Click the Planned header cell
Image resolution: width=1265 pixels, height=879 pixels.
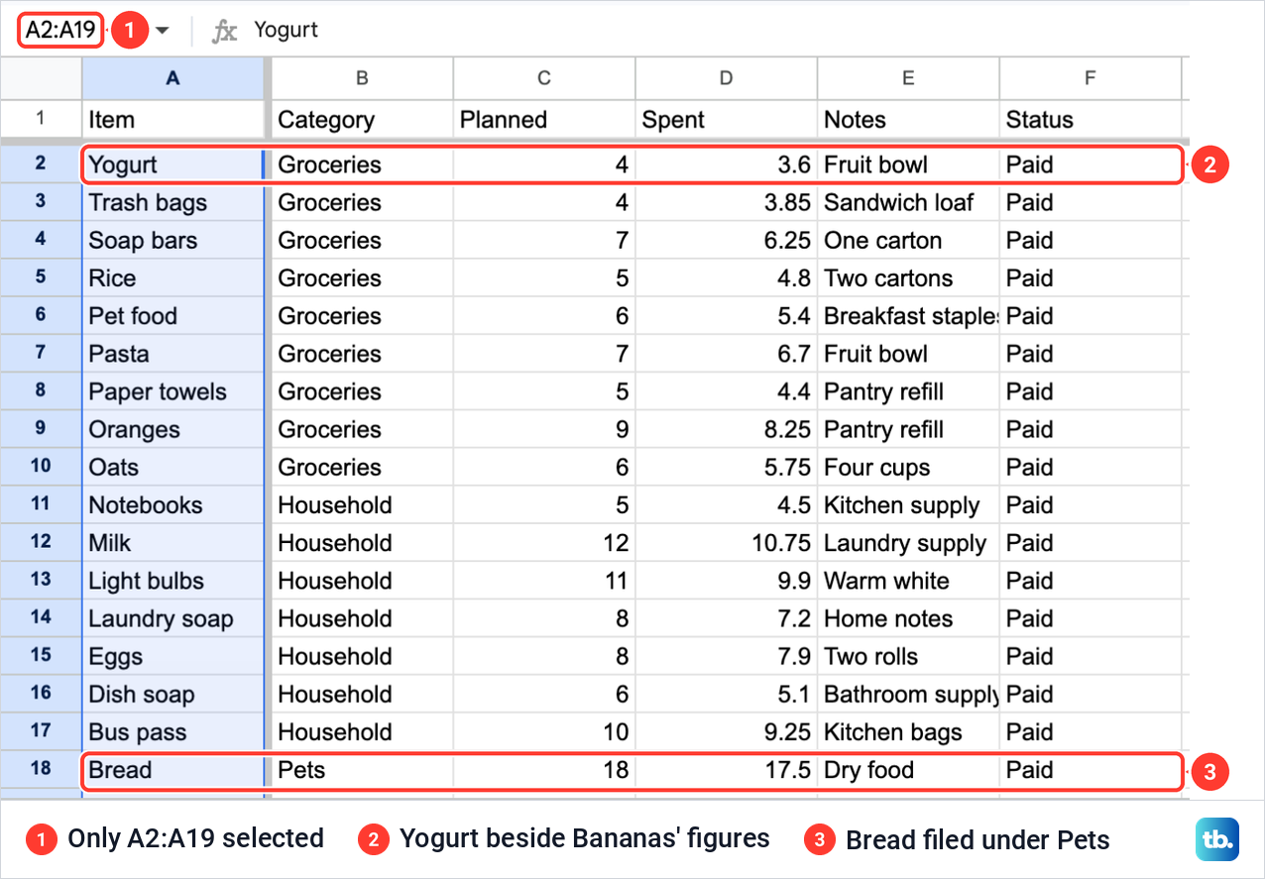(544, 119)
